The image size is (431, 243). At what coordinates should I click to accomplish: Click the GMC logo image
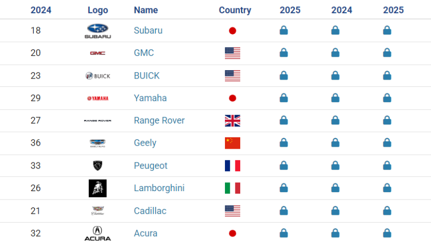click(x=98, y=53)
